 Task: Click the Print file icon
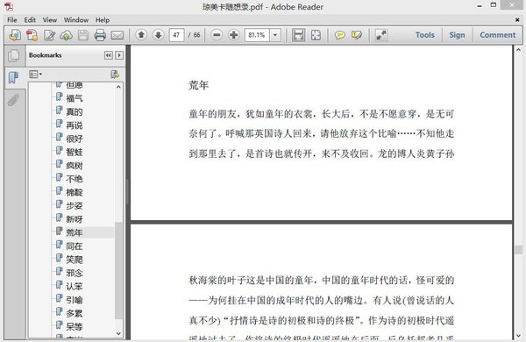point(100,35)
